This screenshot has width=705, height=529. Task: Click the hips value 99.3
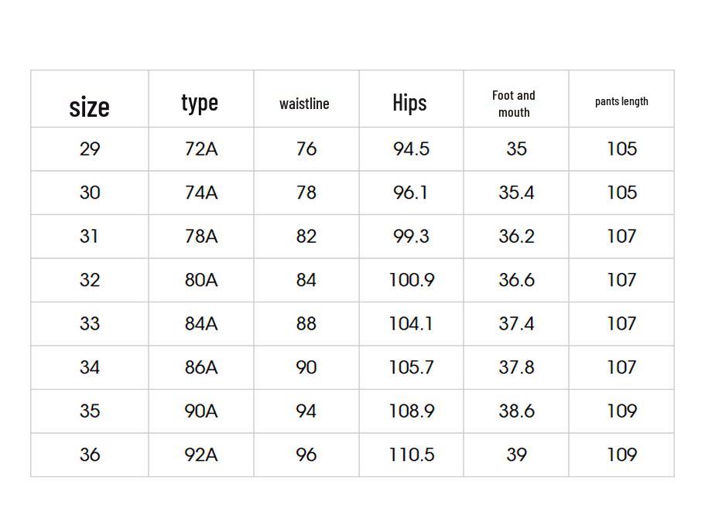pos(411,236)
